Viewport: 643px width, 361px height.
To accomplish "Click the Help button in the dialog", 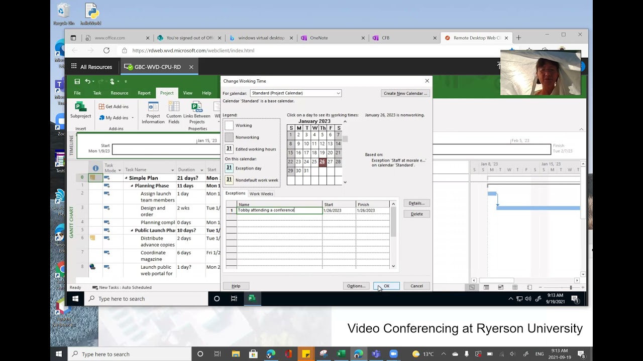I will click(236, 286).
